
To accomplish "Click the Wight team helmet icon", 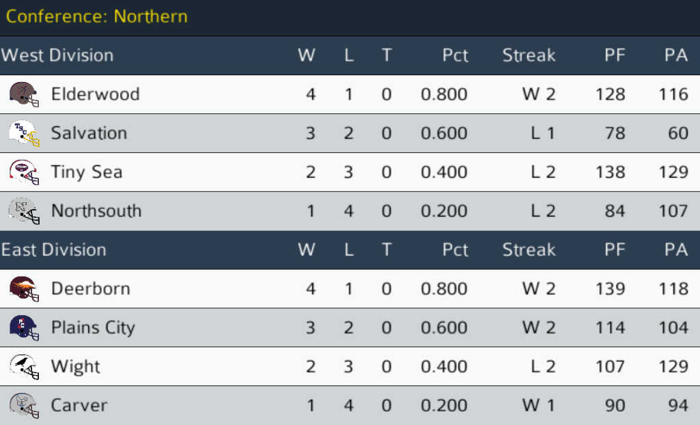I will [x=24, y=366].
